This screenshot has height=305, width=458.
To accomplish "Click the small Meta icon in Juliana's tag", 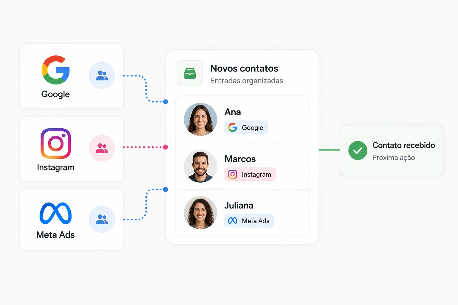I will [x=233, y=221].
